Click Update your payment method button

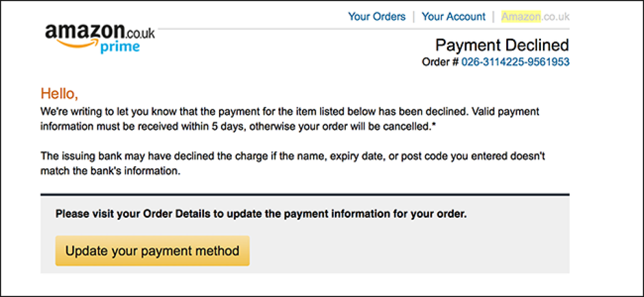153,251
